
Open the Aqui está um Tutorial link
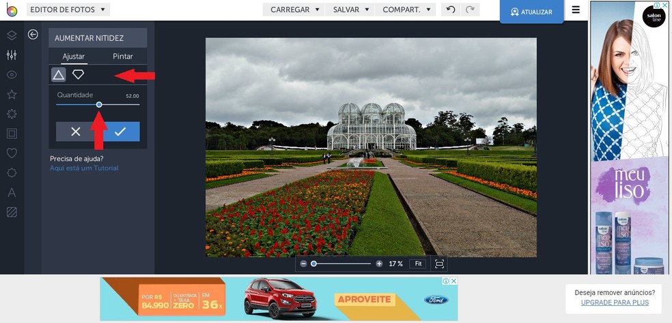(84, 168)
